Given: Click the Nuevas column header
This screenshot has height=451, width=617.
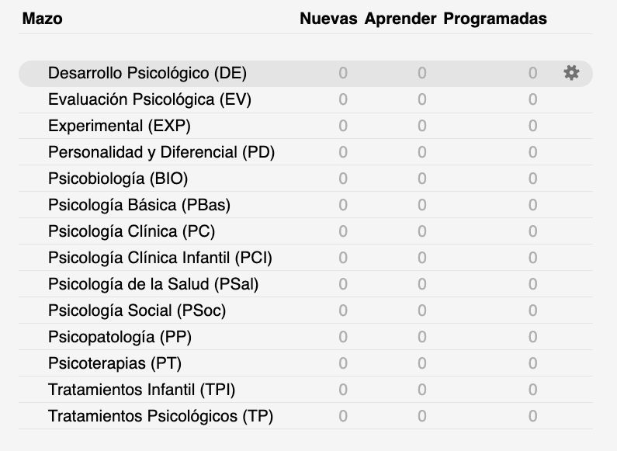Looking at the screenshot, I should tap(328, 19).
